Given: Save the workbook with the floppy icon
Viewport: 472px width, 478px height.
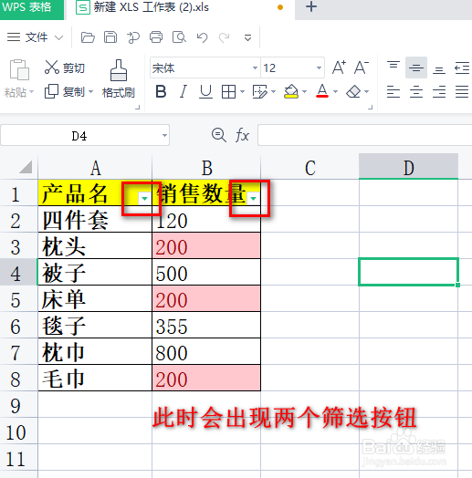Looking at the screenshot, I should coord(110,37).
